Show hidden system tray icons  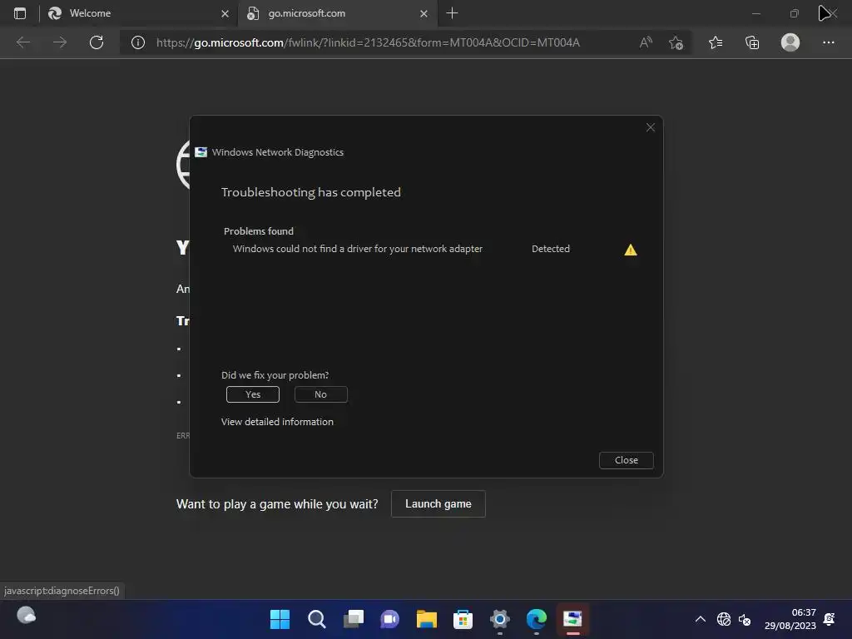click(701, 619)
